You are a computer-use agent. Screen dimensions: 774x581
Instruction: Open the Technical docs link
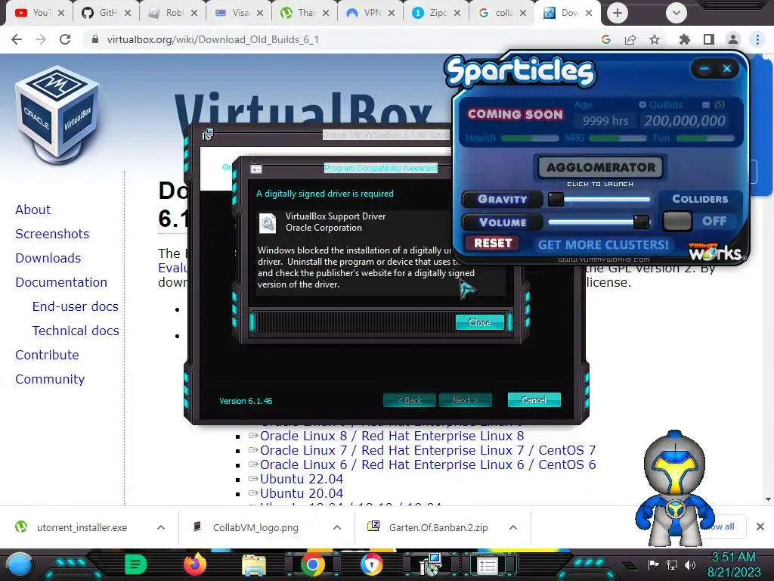[x=76, y=331]
